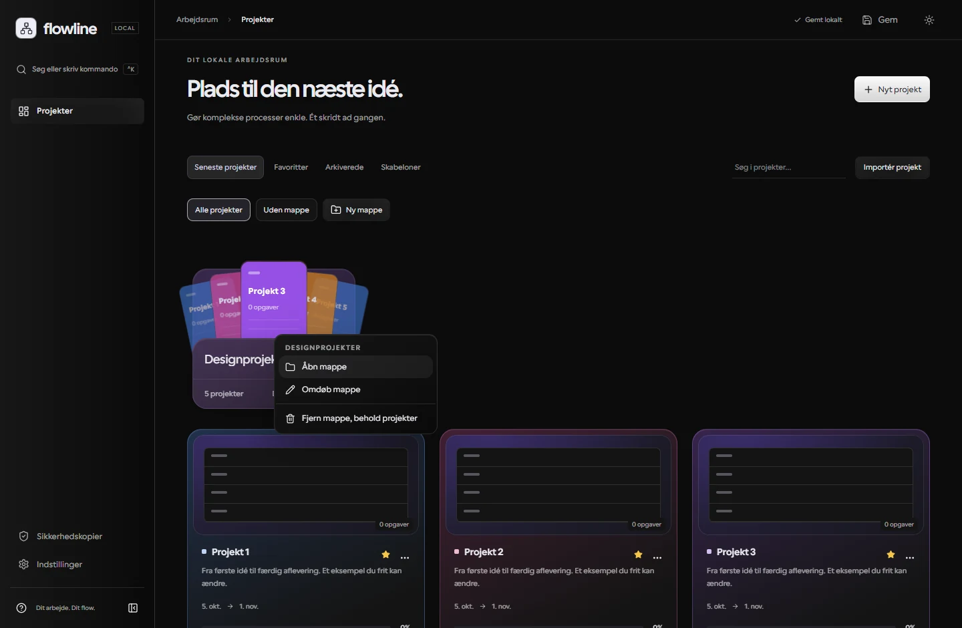
Task: Open the search command field in sidebar
Action: coord(77,69)
